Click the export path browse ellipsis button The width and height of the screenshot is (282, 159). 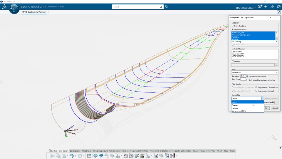tap(276, 102)
